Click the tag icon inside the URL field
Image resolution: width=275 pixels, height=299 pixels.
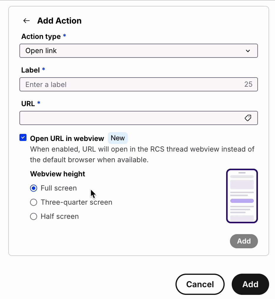(248, 118)
